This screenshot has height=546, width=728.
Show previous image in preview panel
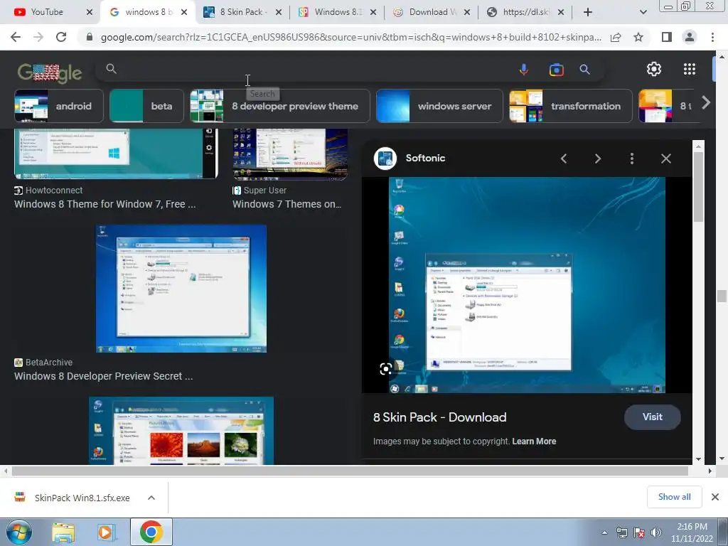(564, 159)
